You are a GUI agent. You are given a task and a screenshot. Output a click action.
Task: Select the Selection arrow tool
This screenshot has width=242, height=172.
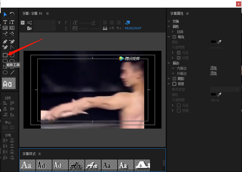click(5, 14)
